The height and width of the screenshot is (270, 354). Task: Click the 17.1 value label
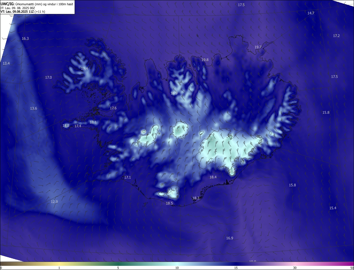(127, 178)
